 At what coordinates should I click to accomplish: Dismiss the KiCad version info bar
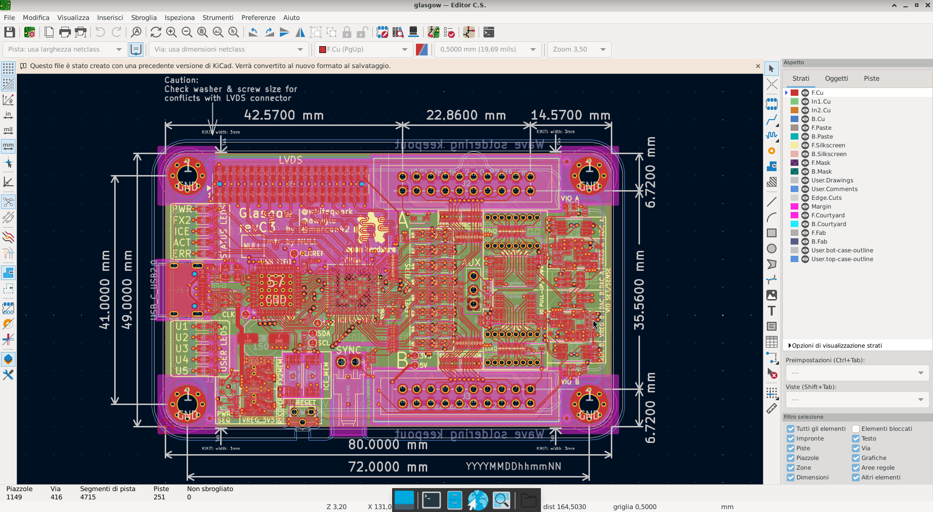(x=758, y=66)
